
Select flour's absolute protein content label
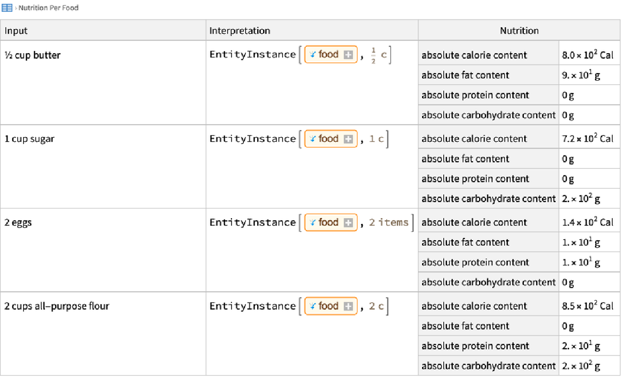pyautogui.click(x=475, y=346)
